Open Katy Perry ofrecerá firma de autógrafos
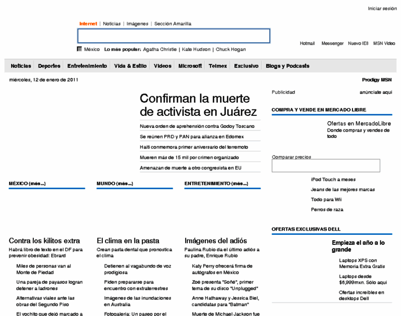 point(222,269)
